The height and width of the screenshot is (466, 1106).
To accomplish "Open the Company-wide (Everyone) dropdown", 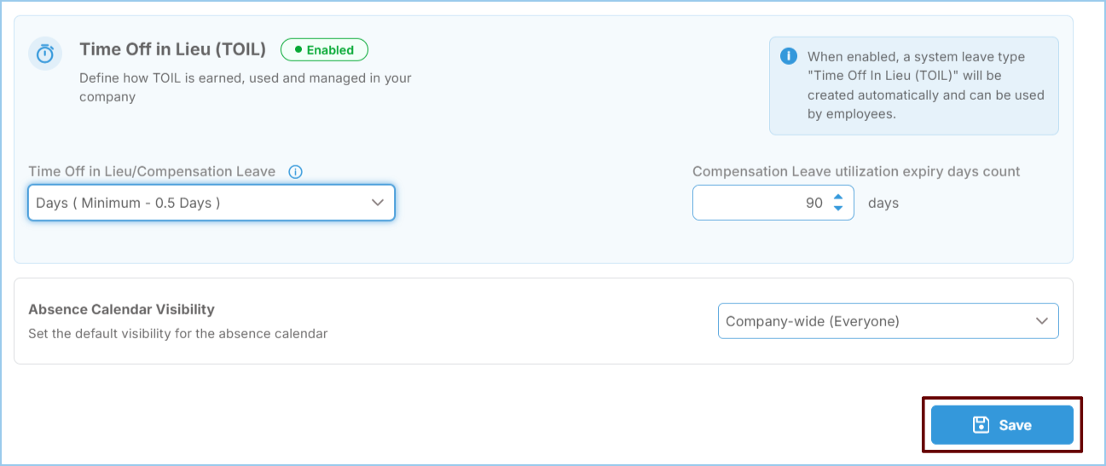I will [888, 321].
